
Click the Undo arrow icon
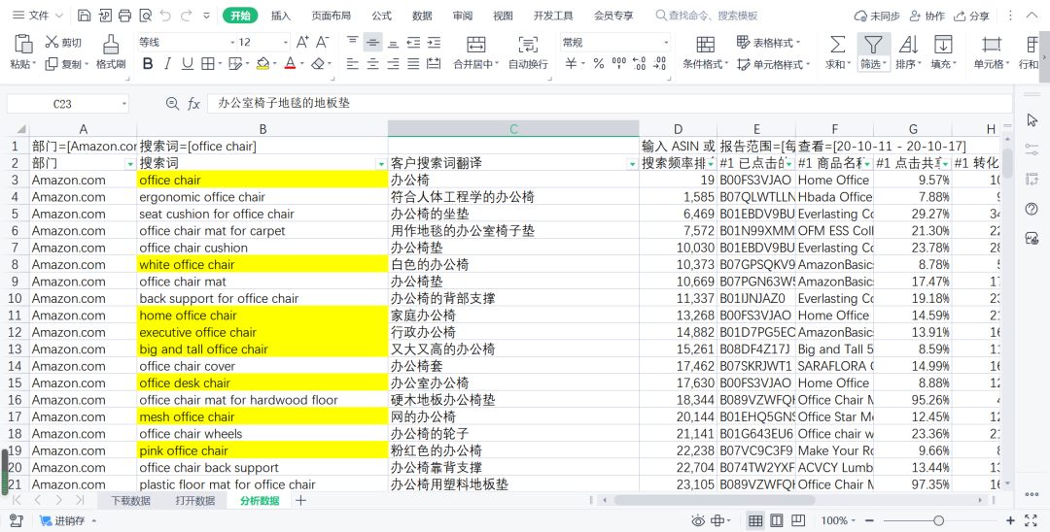[x=165, y=16]
